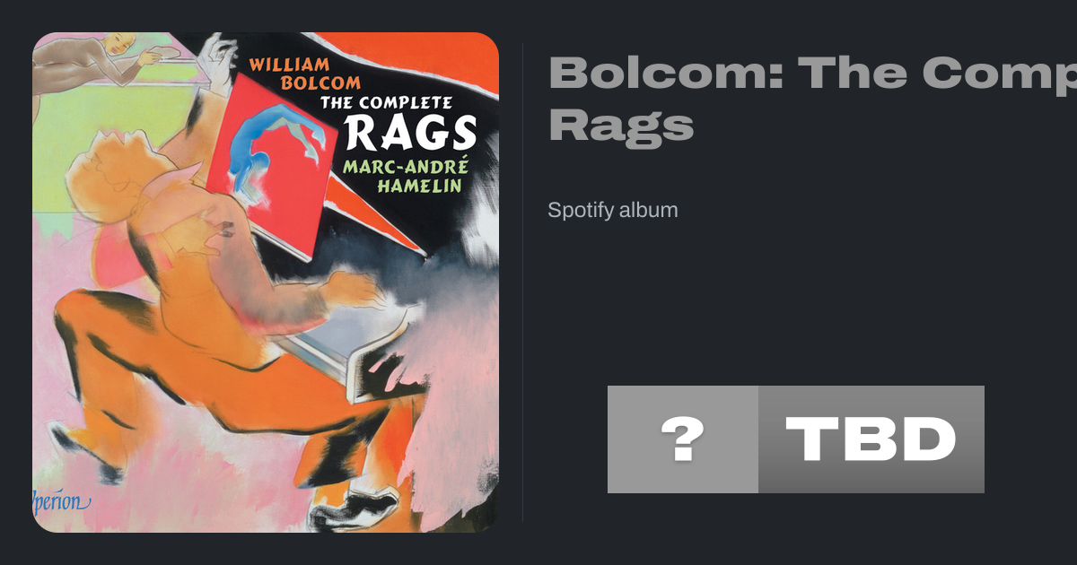Click the question mark icon box

[683, 439]
